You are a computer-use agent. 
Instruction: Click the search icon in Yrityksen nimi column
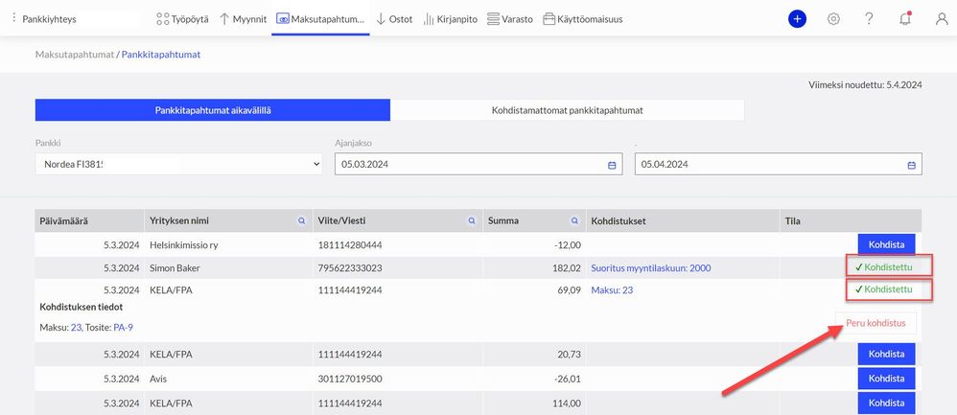(301, 221)
